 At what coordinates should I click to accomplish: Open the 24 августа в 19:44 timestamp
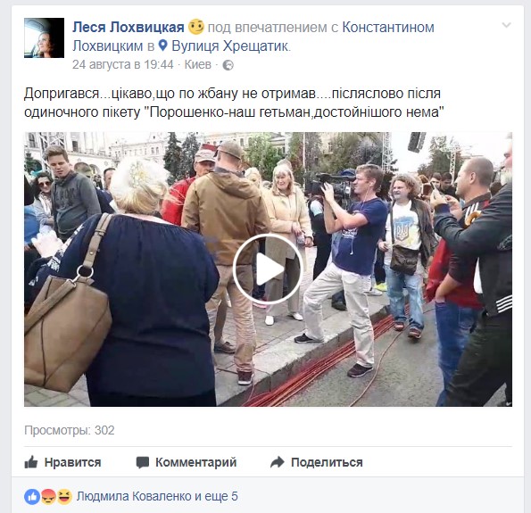pos(122,64)
